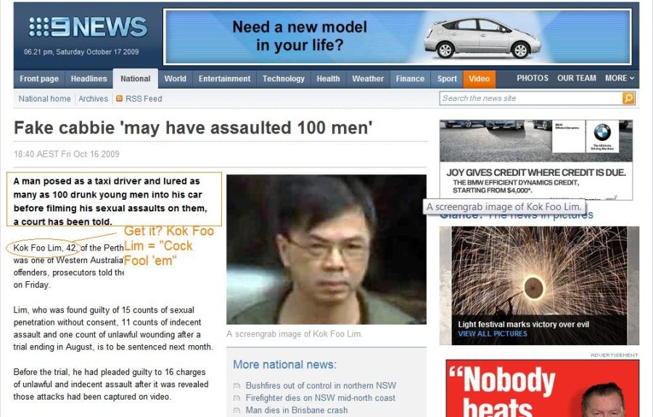Switch to the World tab
This screenshot has height=417, width=653.
click(175, 78)
